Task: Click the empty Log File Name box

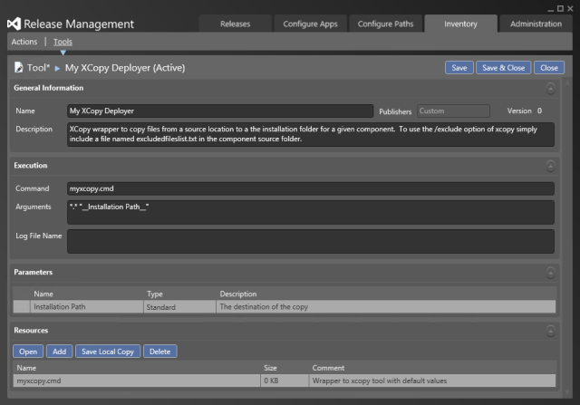Action: click(311, 241)
